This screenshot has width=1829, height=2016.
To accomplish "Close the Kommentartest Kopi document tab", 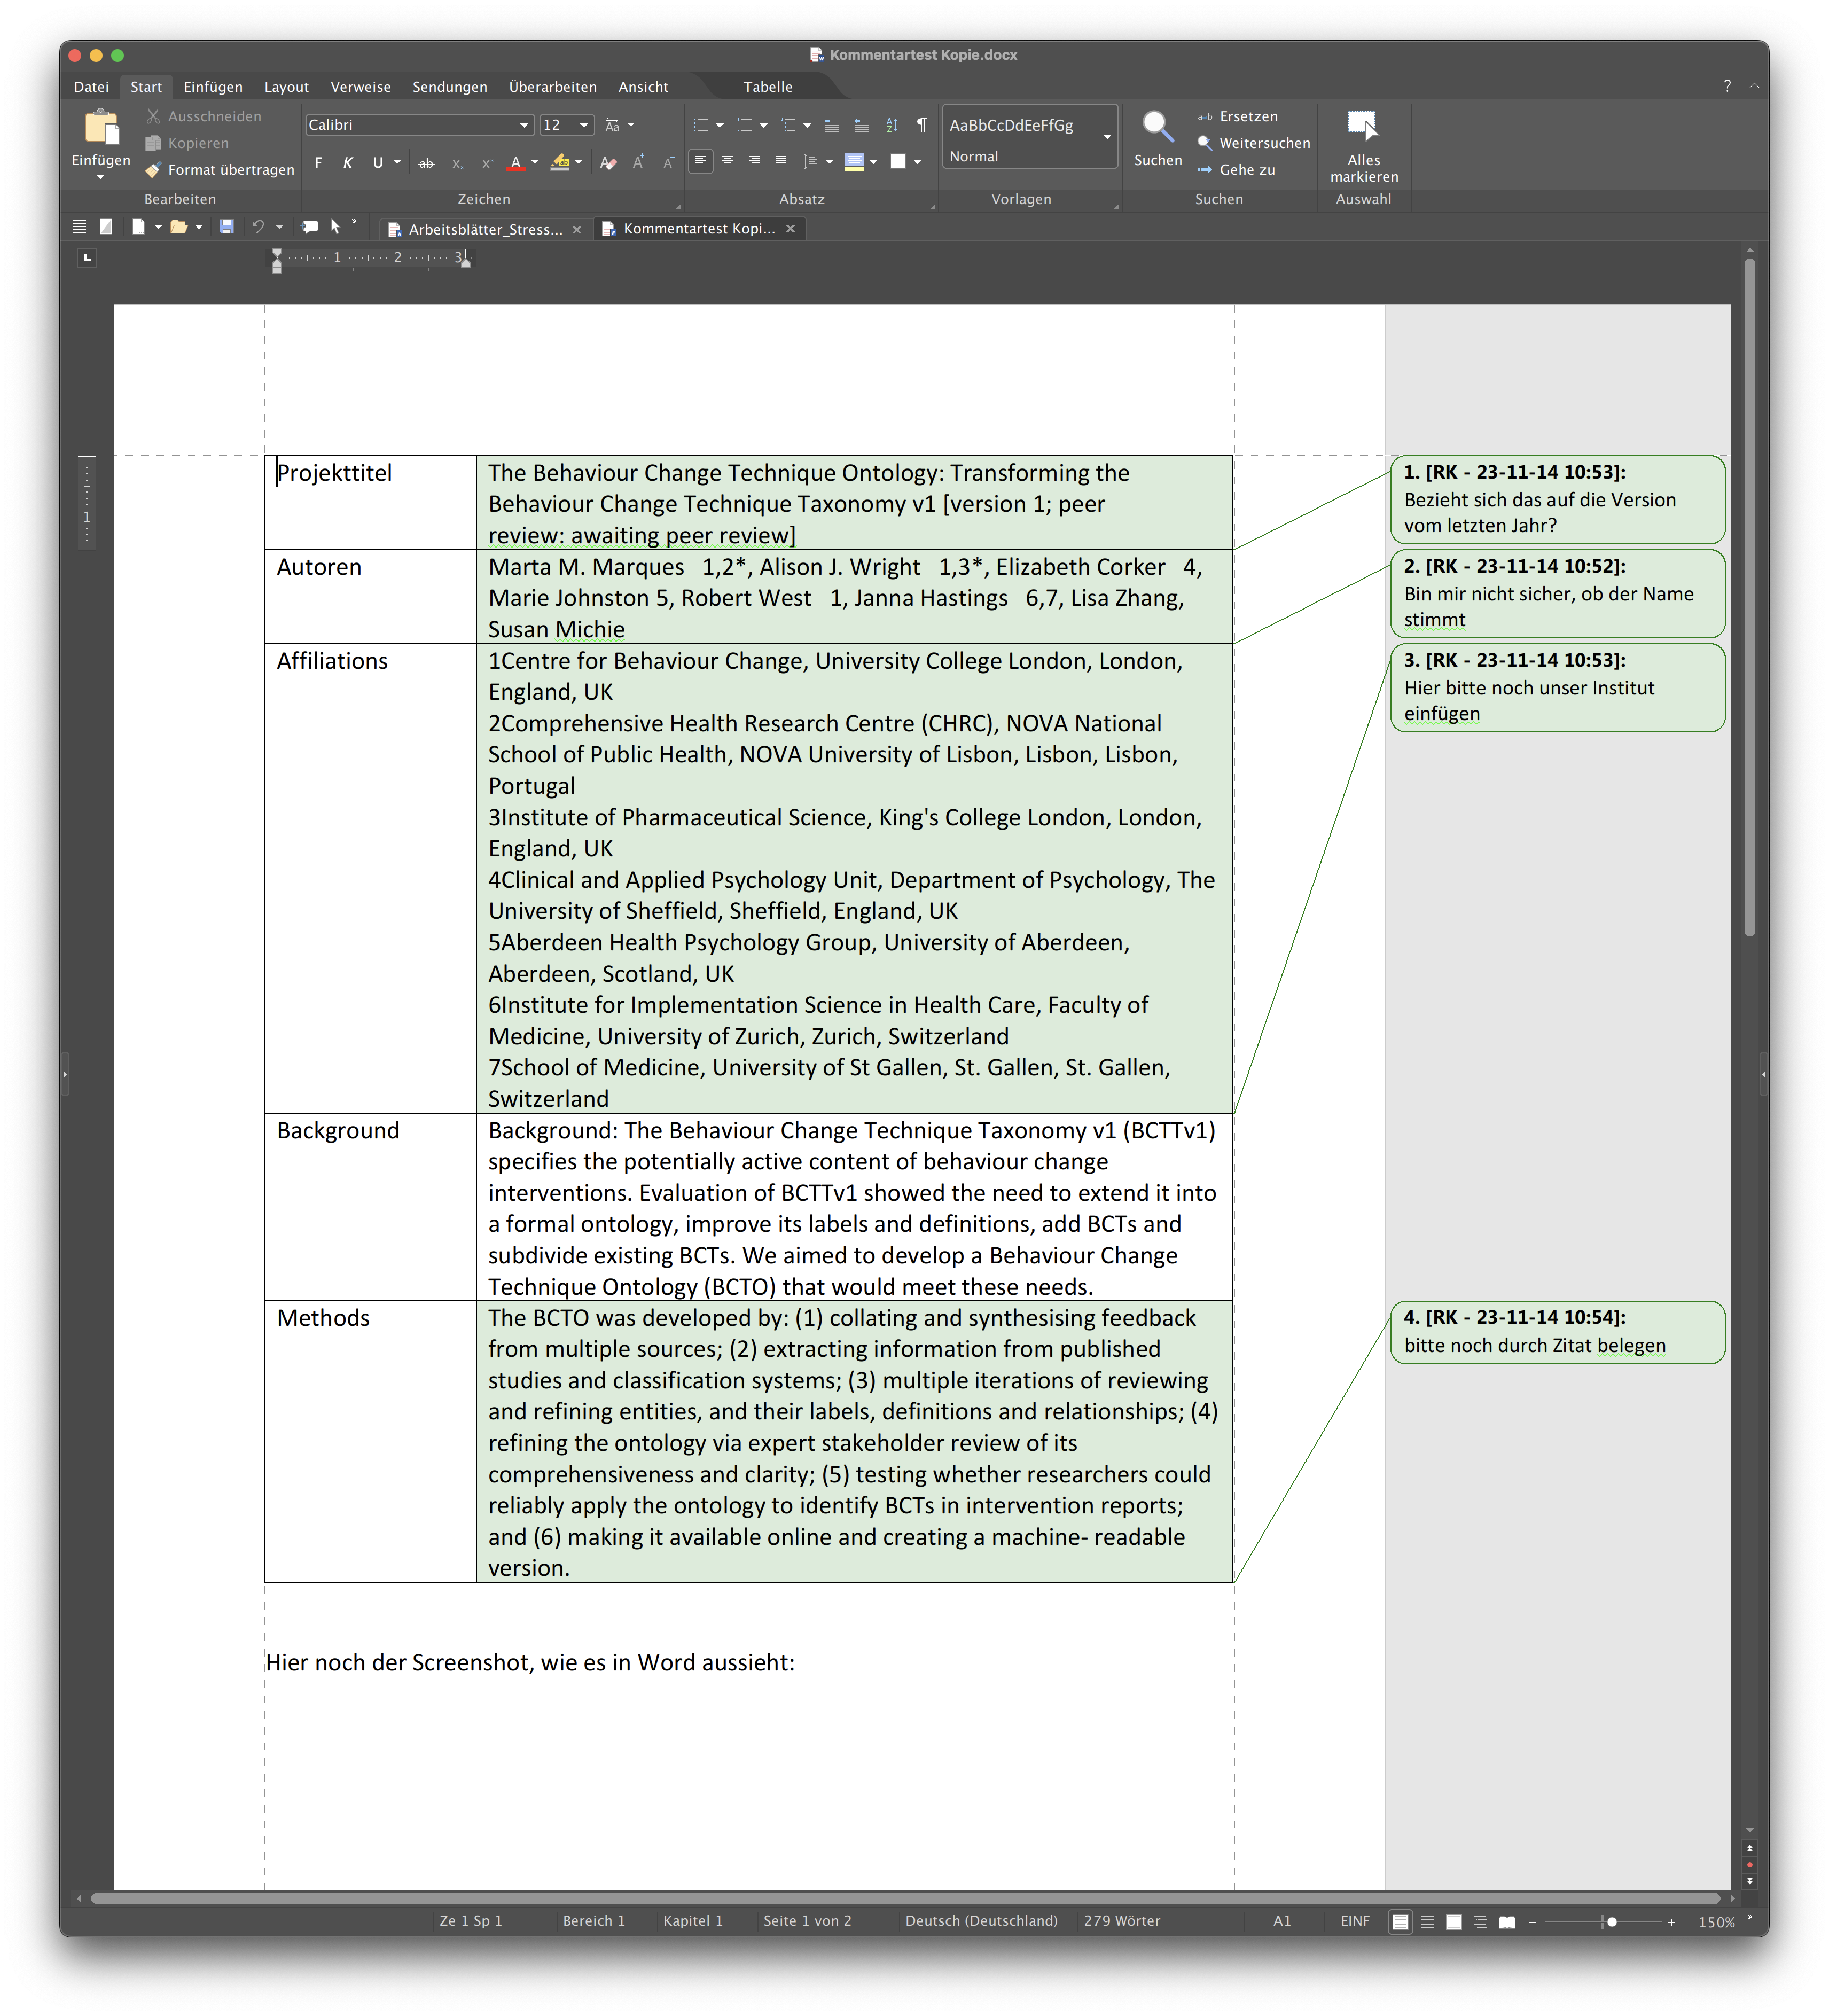I will 790,229.
